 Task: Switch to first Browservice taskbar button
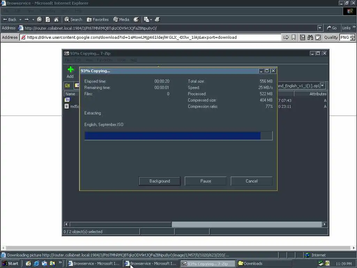tap(93, 264)
